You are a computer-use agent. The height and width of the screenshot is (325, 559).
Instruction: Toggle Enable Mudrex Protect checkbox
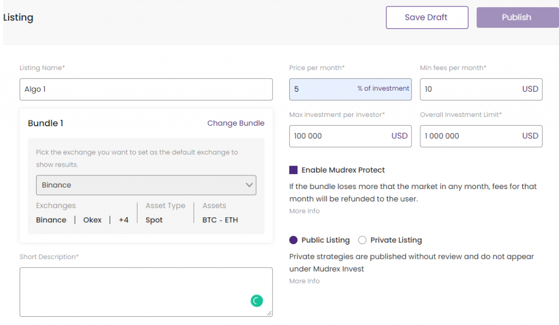[293, 170]
